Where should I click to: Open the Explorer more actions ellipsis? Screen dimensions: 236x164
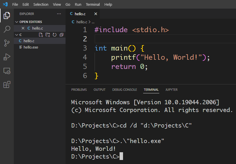(59, 14)
